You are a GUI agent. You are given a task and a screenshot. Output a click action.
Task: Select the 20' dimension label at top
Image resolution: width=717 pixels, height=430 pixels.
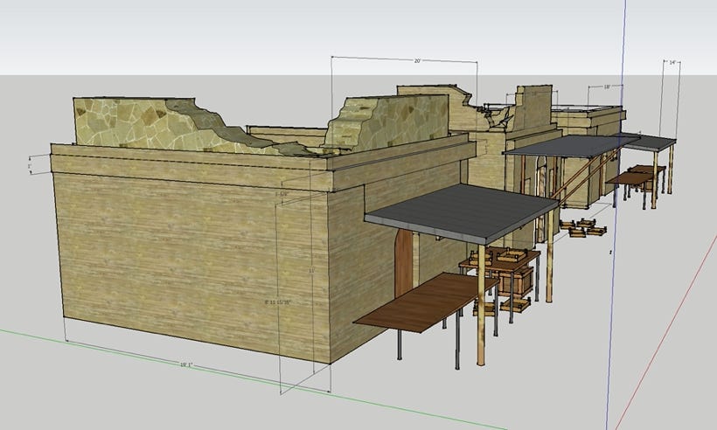point(418,61)
